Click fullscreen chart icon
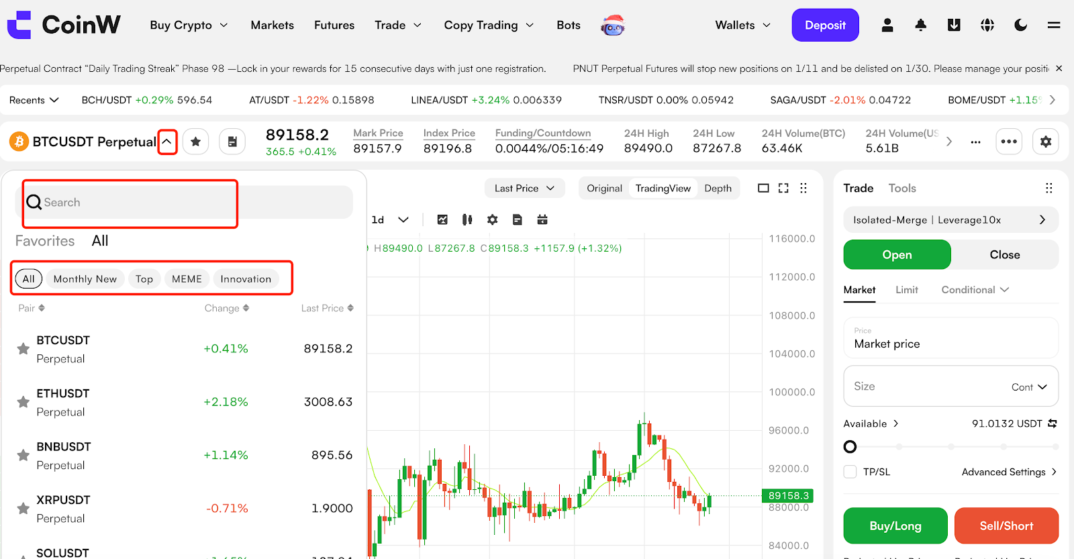1074x559 pixels. point(783,189)
